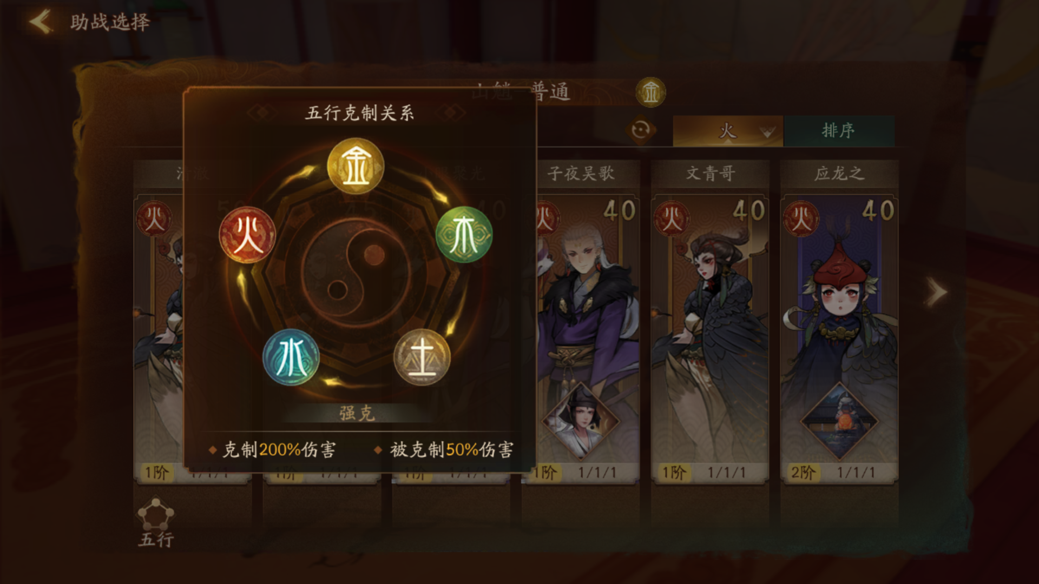1039x584 pixels.
Task: Select the red 火 element orb
Action: click(247, 234)
